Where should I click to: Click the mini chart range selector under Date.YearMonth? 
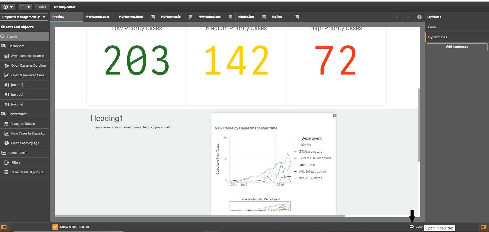point(260,206)
